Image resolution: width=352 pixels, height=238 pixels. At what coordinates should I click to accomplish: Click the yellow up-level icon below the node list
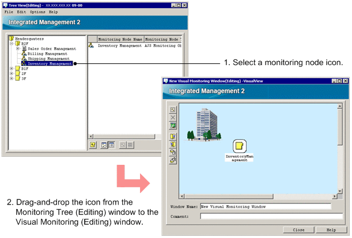tap(93, 145)
